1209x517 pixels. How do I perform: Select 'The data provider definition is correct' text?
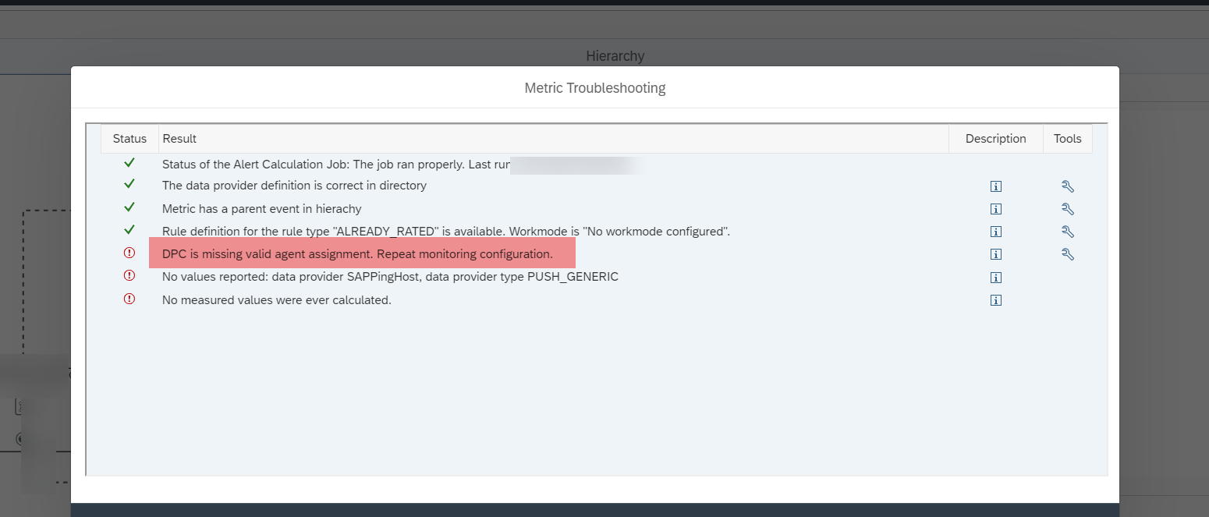pos(294,186)
